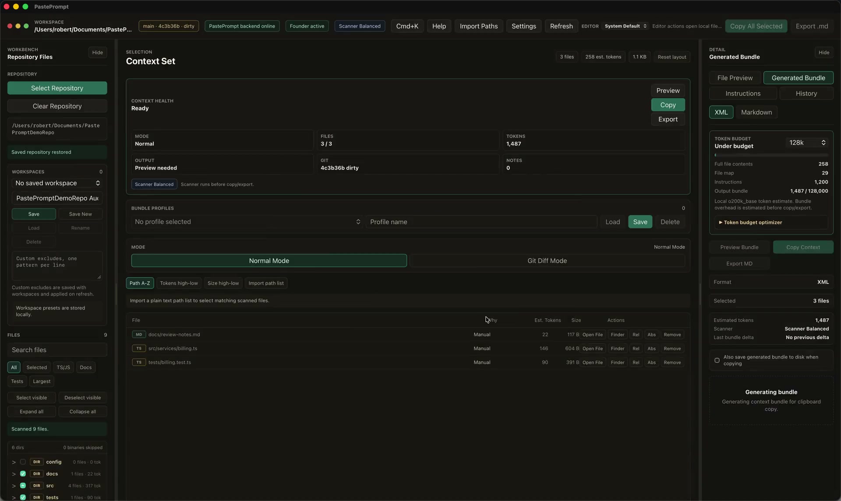Image resolution: width=841 pixels, height=501 pixels.
Task: Switch to the Generated Bundle tab
Action: [798, 78]
